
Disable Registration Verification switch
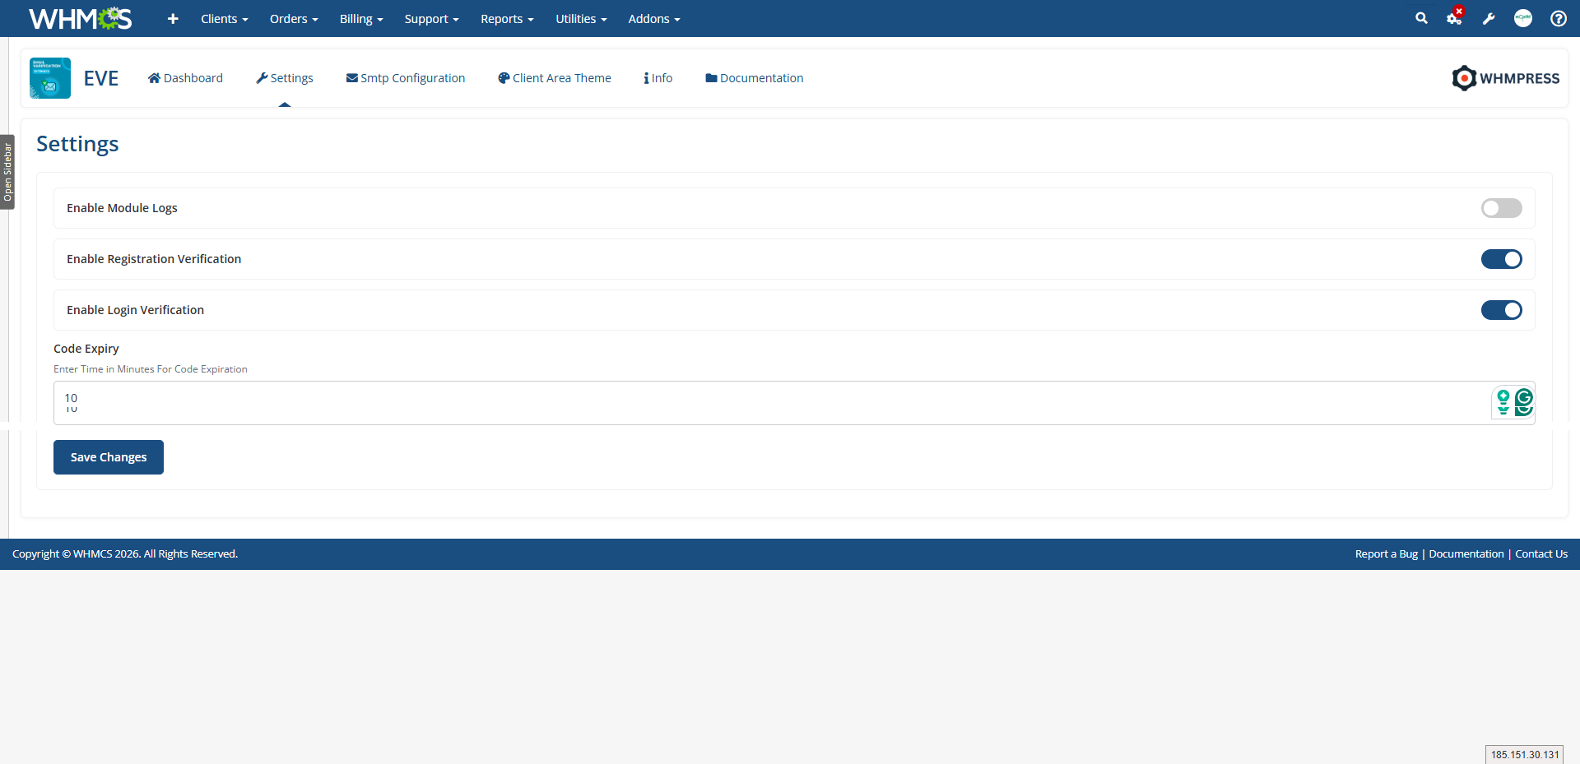pos(1502,259)
